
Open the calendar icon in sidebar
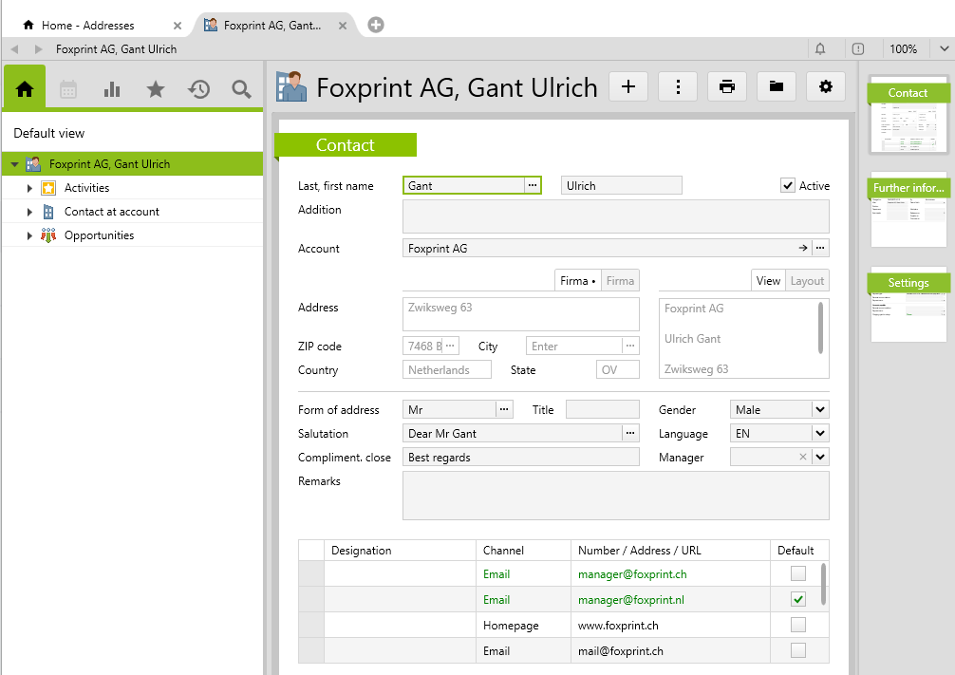pos(68,89)
